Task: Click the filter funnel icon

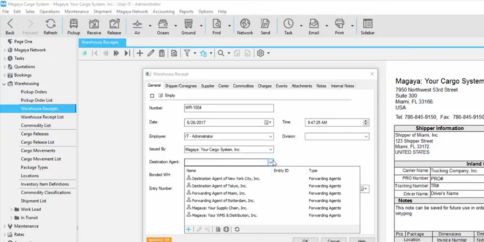Action: pyautogui.click(x=188, y=53)
